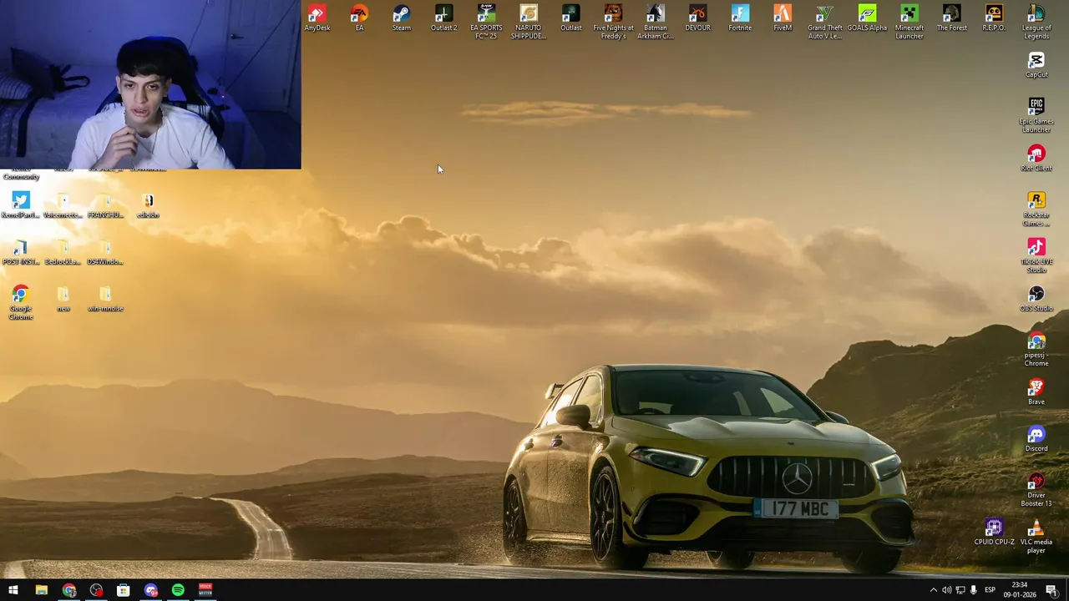This screenshot has width=1069, height=601.
Task: Switch to Voicemeeter in the taskbar
Action: click(x=205, y=590)
